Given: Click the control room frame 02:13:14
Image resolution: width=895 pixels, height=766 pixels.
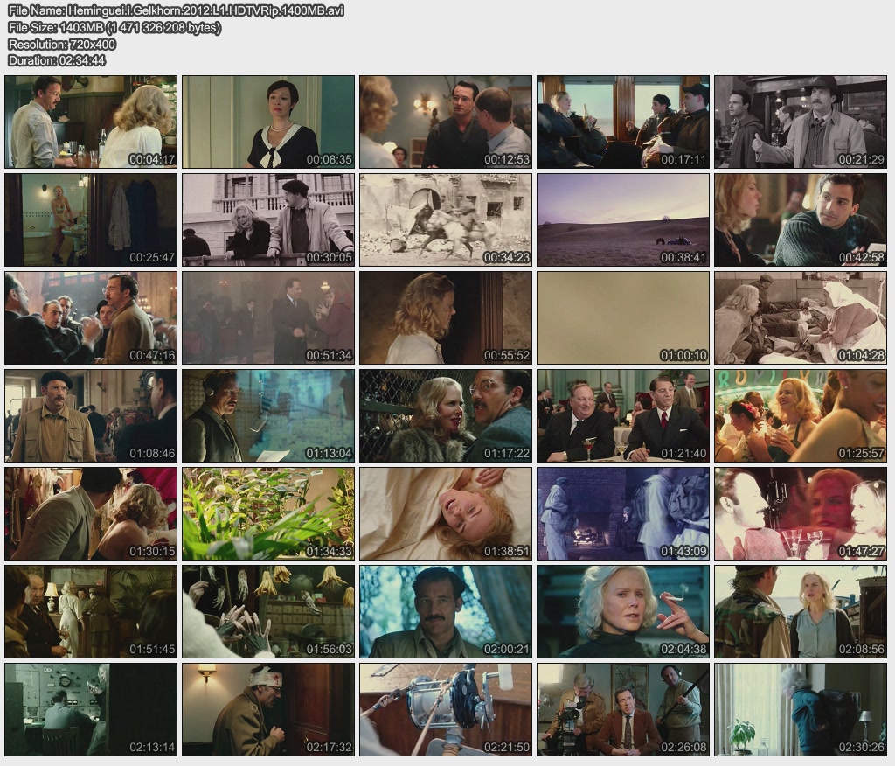Looking at the screenshot, I should point(91,710).
